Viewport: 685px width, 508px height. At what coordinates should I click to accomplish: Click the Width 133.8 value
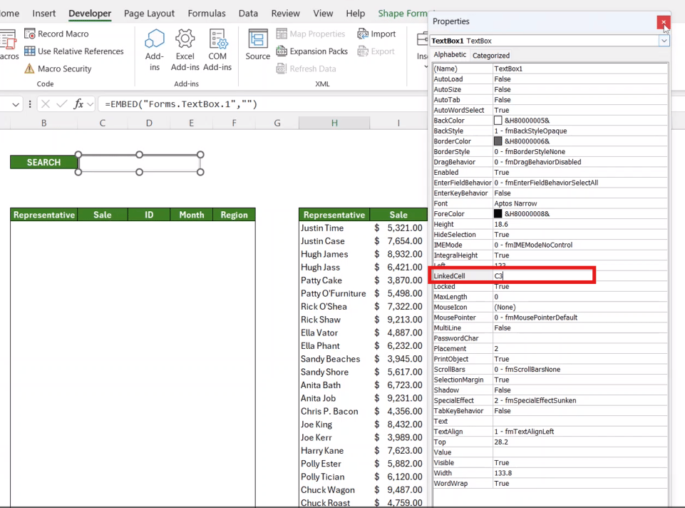(x=503, y=473)
